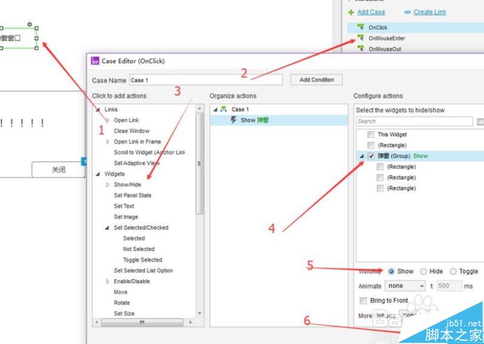The image size is (484, 344).
Task: Choose the Set Image action
Action: [x=126, y=217]
